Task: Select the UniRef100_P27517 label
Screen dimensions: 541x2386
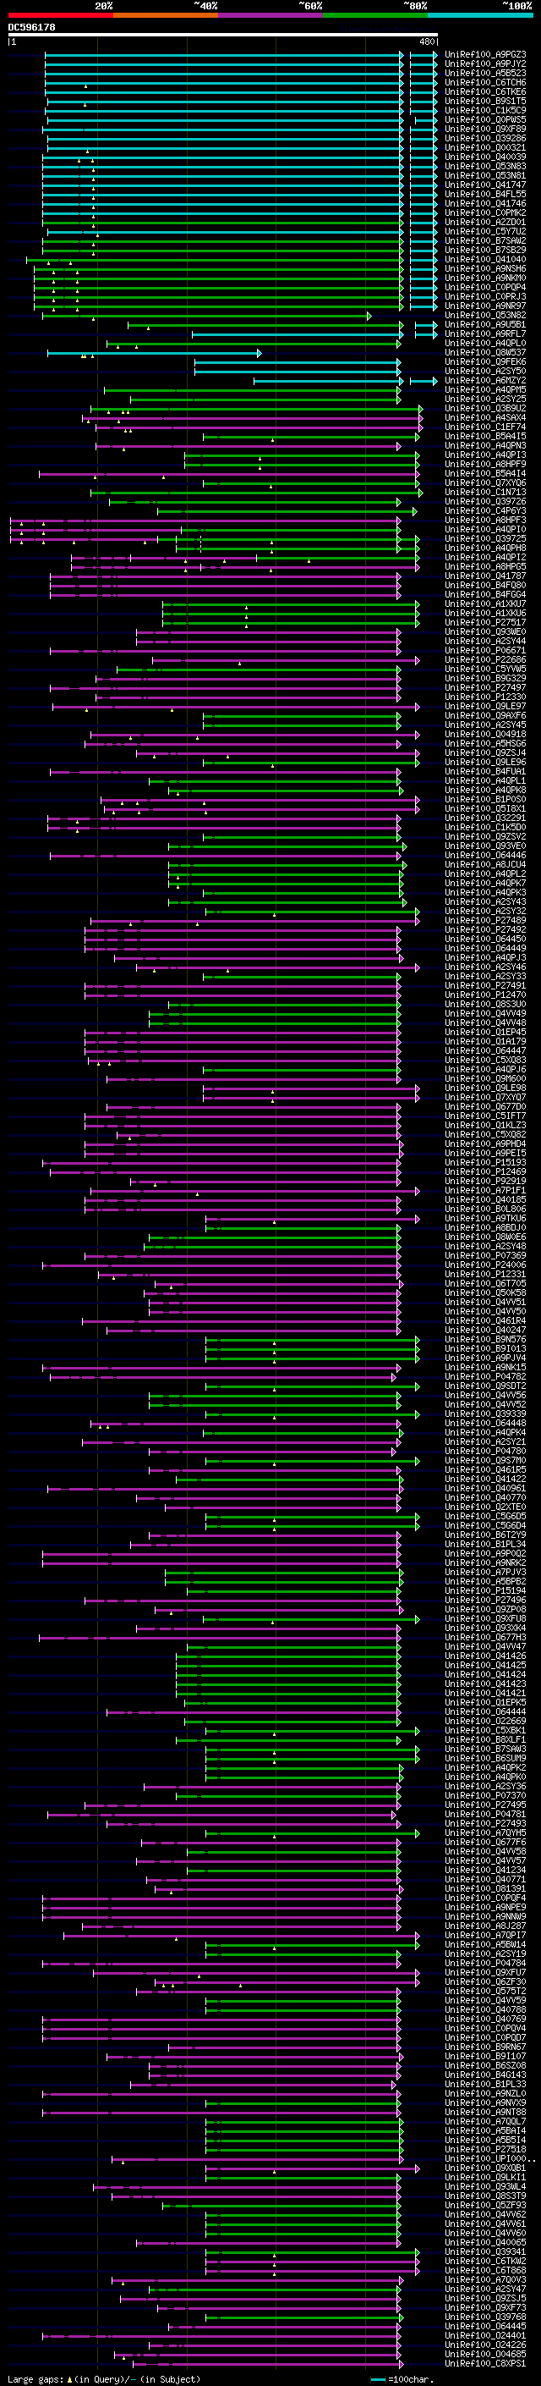Action: [x=485, y=622]
